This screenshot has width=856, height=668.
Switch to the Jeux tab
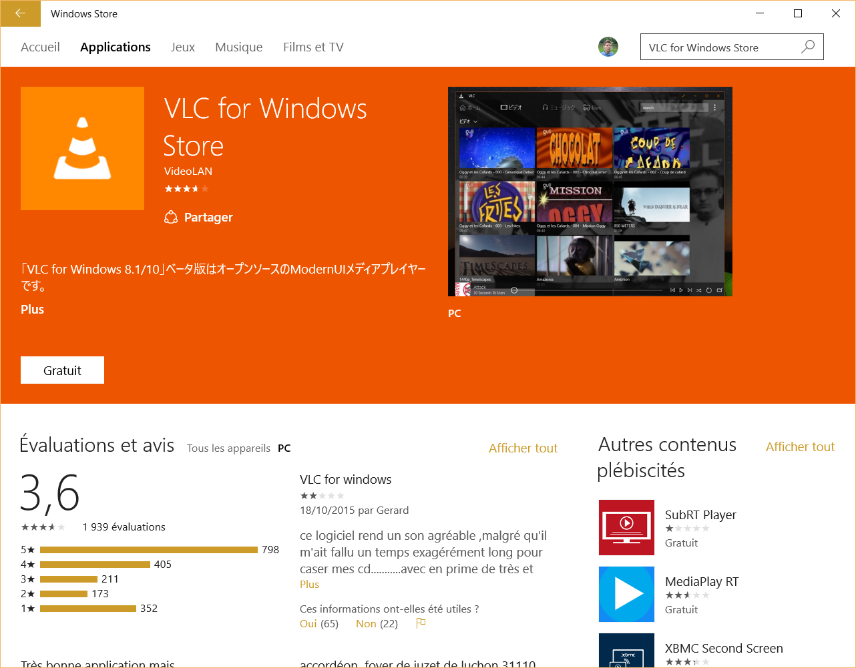(x=183, y=47)
